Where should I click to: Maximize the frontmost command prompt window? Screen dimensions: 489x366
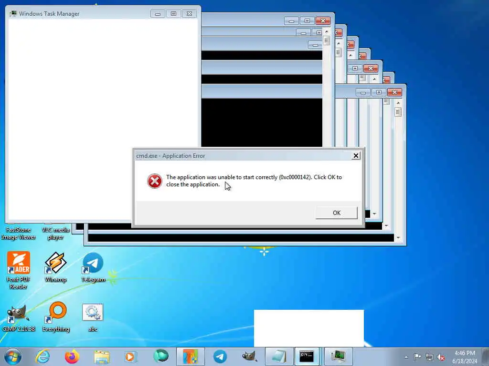tap(379, 92)
